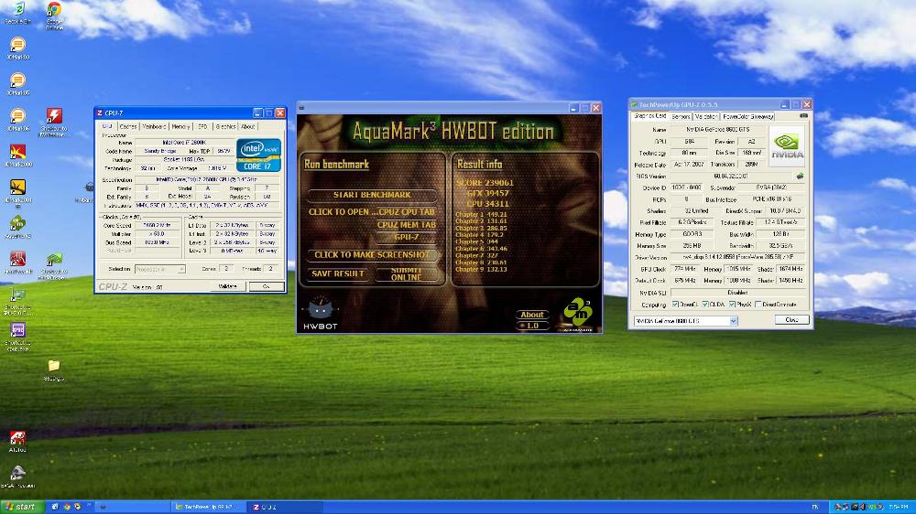This screenshot has width=916, height=514.
Task: Open the PowerColor Giveaway tab in GPU-Z
Action: coord(748,117)
